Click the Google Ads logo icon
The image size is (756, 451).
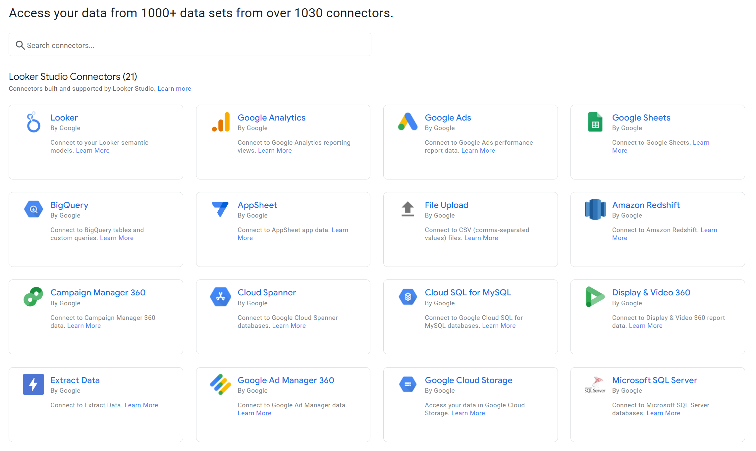tap(407, 122)
